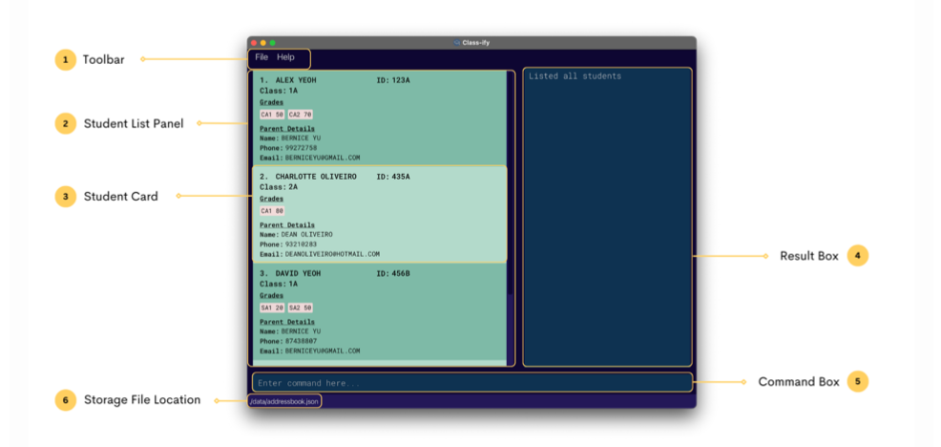The image size is (941, 447).
Task: Click email DEANOLIVEIRO@HOTMAIL.COM
Action: tap(332, 254)
